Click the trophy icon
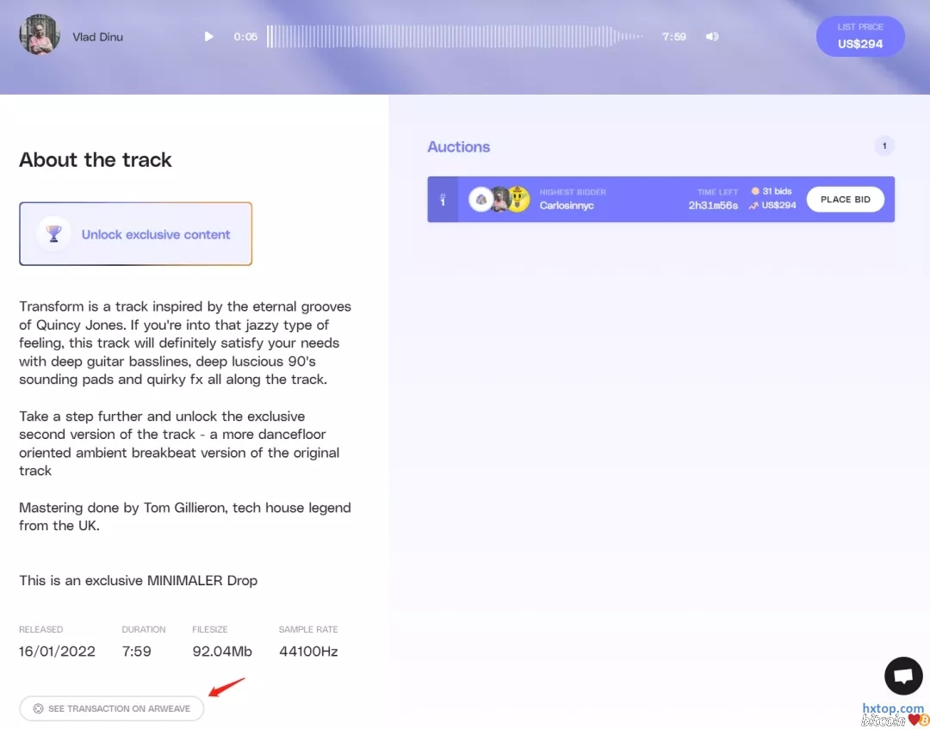 pos(53,234)
